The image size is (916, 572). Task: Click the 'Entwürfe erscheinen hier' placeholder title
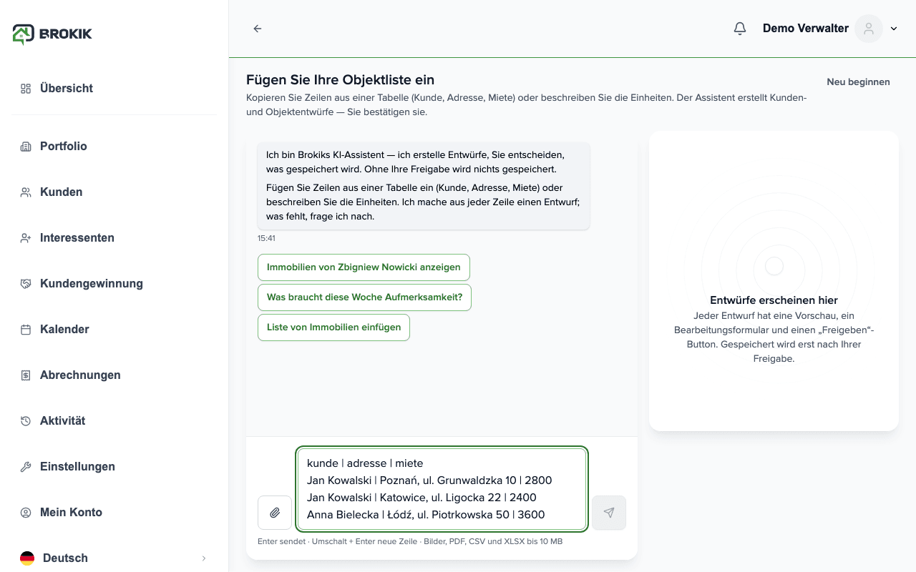pyautogui.click(x=774, y=300)
